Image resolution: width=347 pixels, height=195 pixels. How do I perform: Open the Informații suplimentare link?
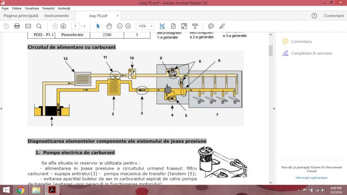[x=311, y=178]
